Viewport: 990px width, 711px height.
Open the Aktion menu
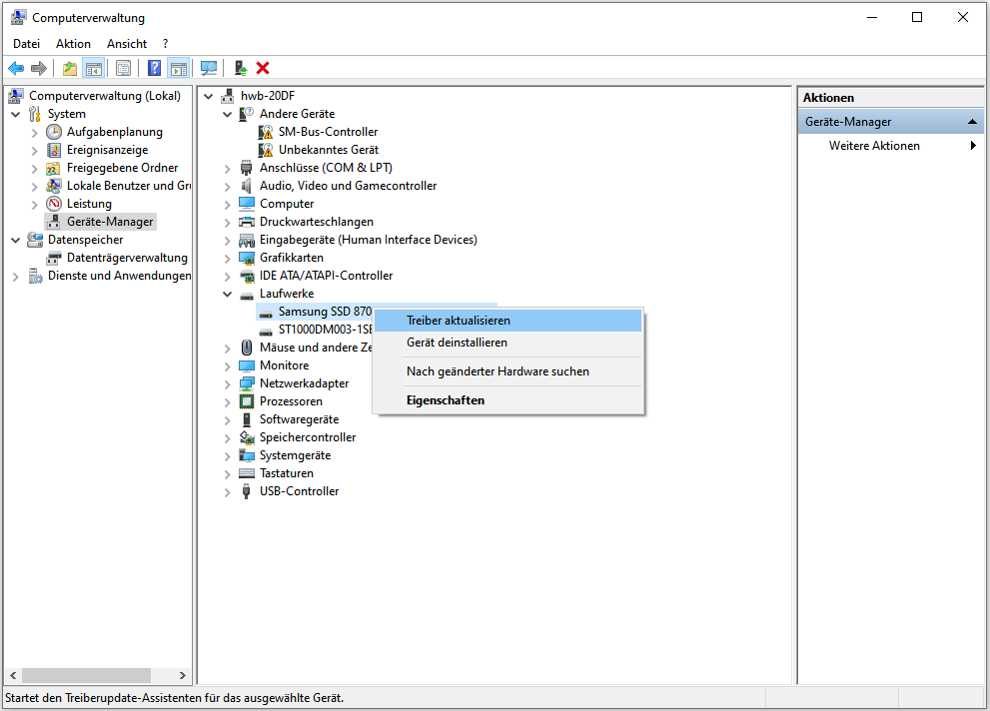point(73,44)
